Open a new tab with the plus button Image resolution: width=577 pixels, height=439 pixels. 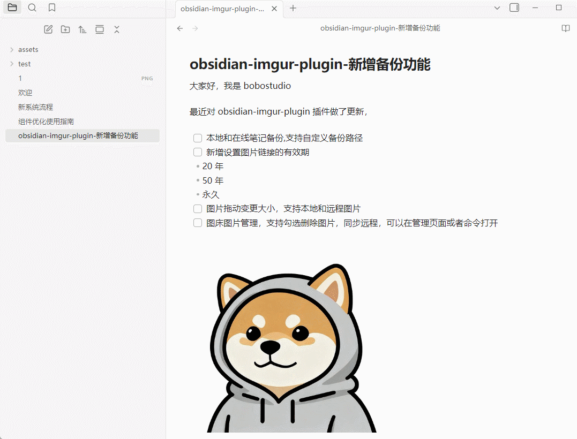pyautogui.click(x=293, y=9)
